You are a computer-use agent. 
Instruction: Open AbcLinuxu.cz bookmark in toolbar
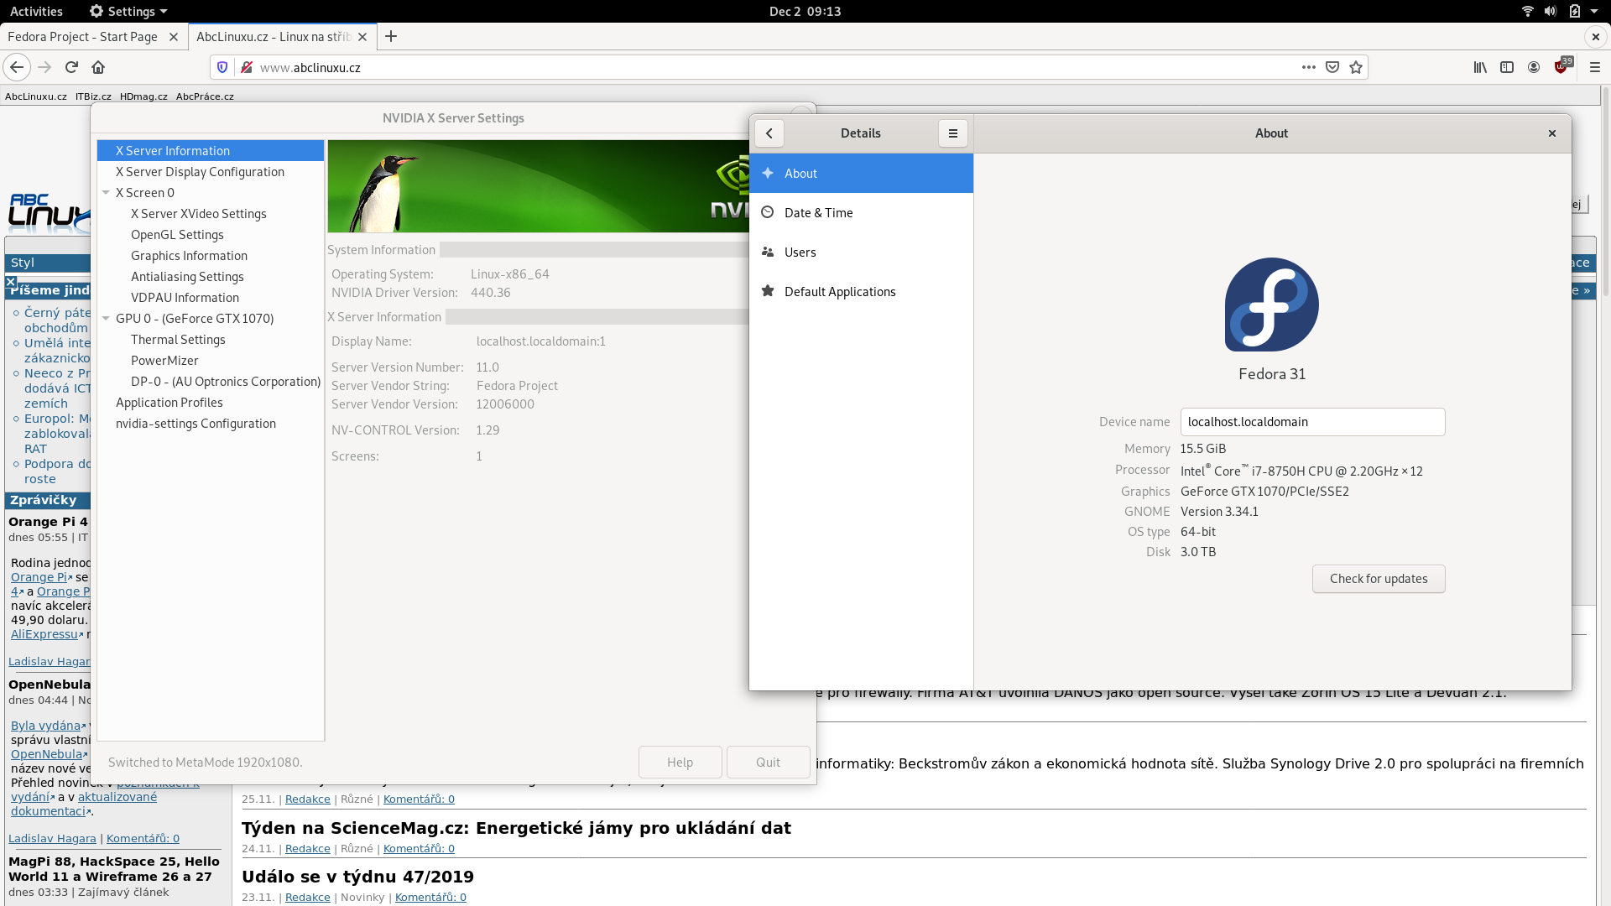click(36, 96)
